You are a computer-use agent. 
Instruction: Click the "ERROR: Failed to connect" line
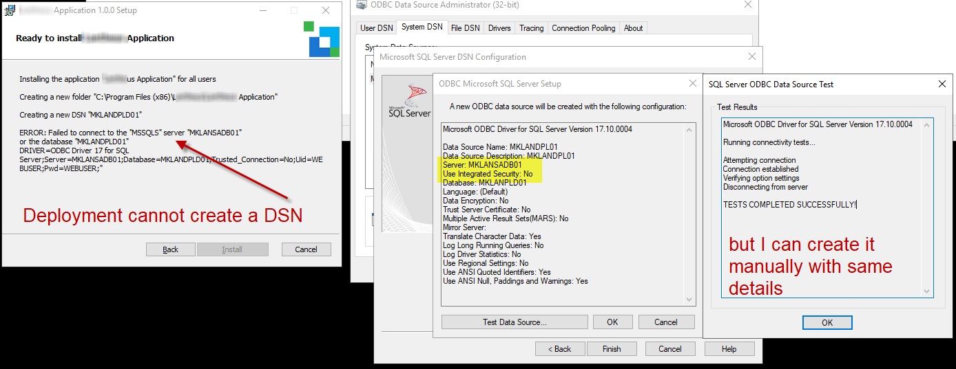[x=130, y=132]
